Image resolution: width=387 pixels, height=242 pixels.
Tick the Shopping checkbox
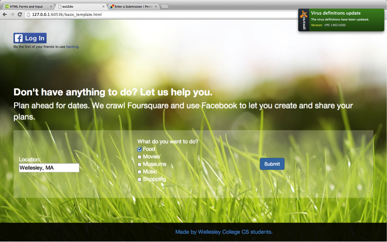tap(139, 179)
